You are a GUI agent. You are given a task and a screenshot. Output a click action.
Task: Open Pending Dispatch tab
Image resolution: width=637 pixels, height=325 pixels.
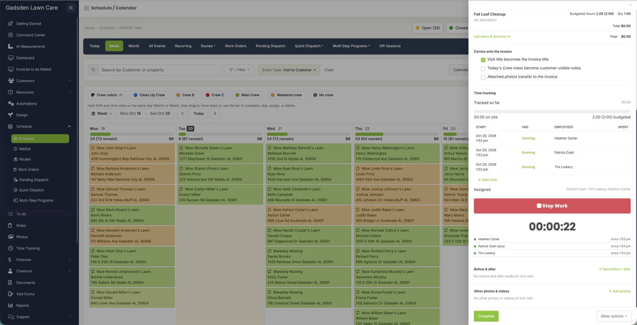[270, 46]
